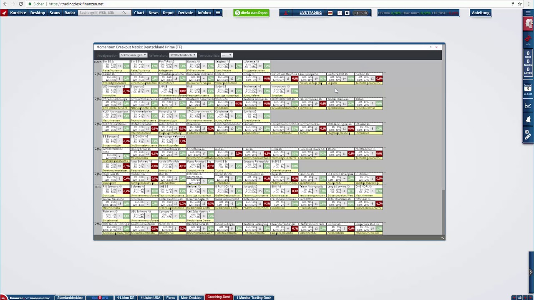
Task: Click the exclamation mark notification icon
Action: pos(340,13)
